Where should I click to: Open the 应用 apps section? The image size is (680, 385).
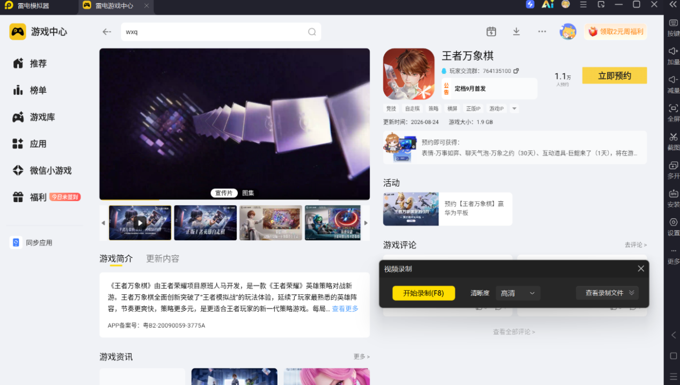point(30,144)
